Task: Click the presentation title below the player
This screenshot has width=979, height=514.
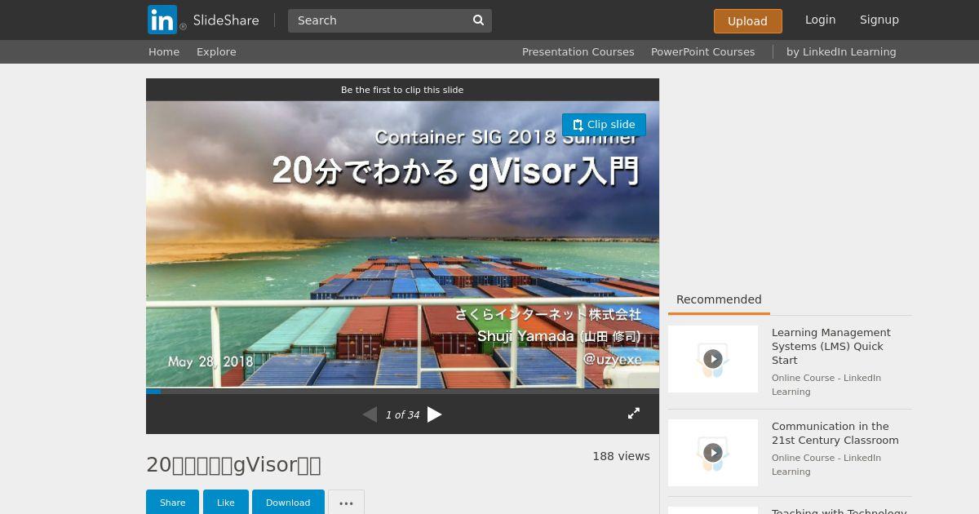Action: pos(233,465)
